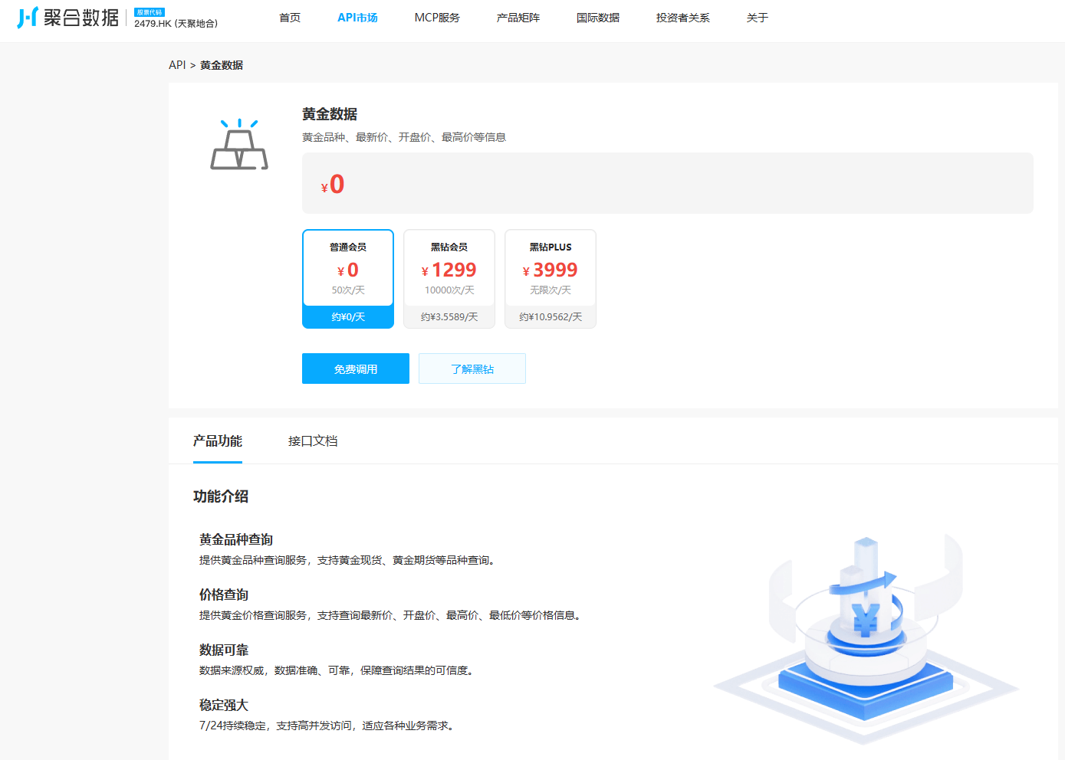The width and height of the screenshot is (1065, 760).
Task: Open the 国际数据 navigation entry
Action: [x=598, y=17]
